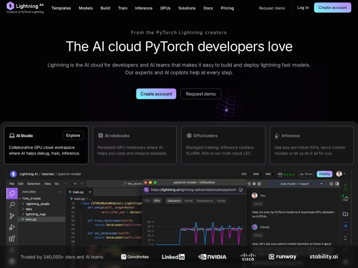Toggle the side panel layout icon in the chat header
This screenshot has width=358, height=268.
pyautogui.click(x=337, y=184)
